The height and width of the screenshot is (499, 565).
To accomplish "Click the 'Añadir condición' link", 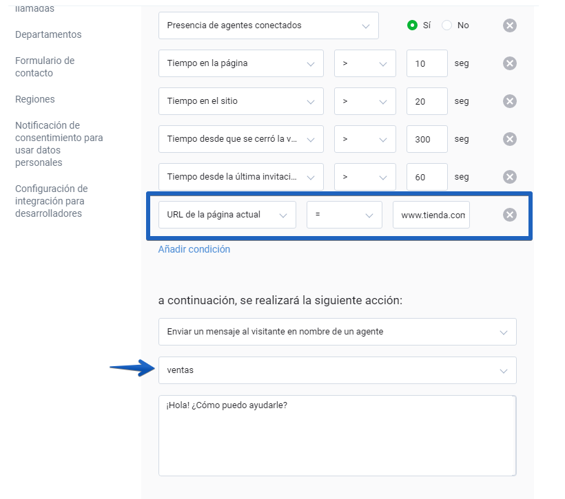I will point(194,249).
